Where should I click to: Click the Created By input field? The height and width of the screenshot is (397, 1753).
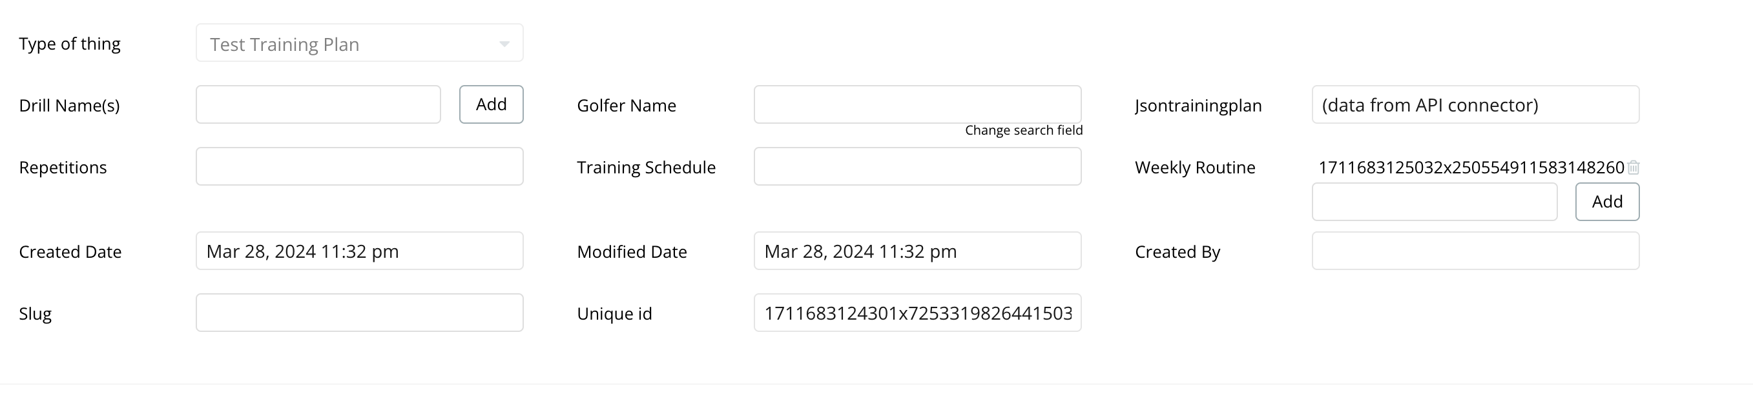pos(1475,251)
